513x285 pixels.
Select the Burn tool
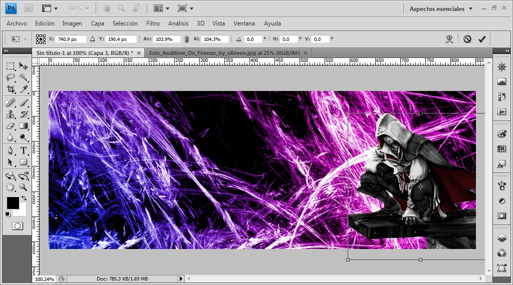[x=23, y=137]
